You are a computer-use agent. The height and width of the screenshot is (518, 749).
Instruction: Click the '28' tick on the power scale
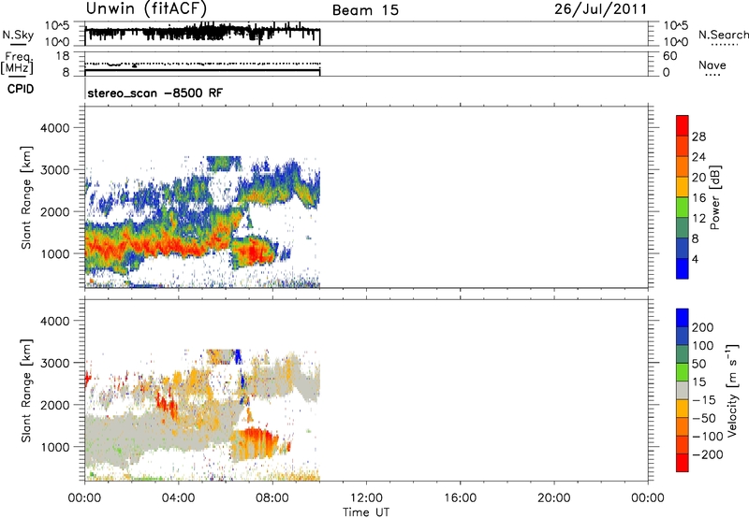click(x=698, y=137)
